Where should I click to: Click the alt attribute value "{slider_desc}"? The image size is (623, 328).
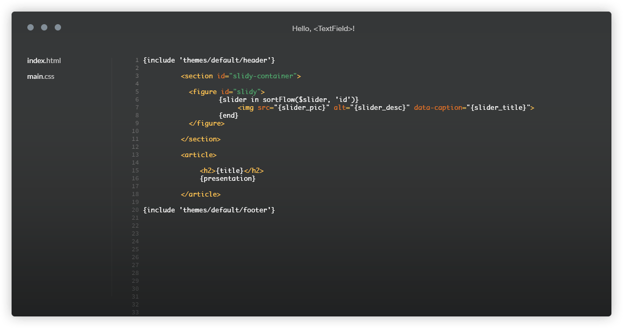[379, 108]
